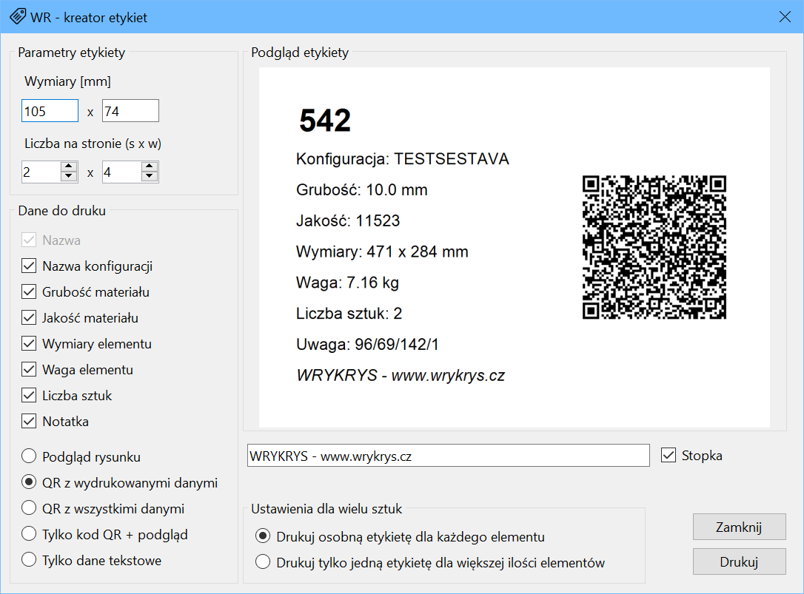Decrease the labels-per-page row count
804x594 pixels.
[150, 177]
